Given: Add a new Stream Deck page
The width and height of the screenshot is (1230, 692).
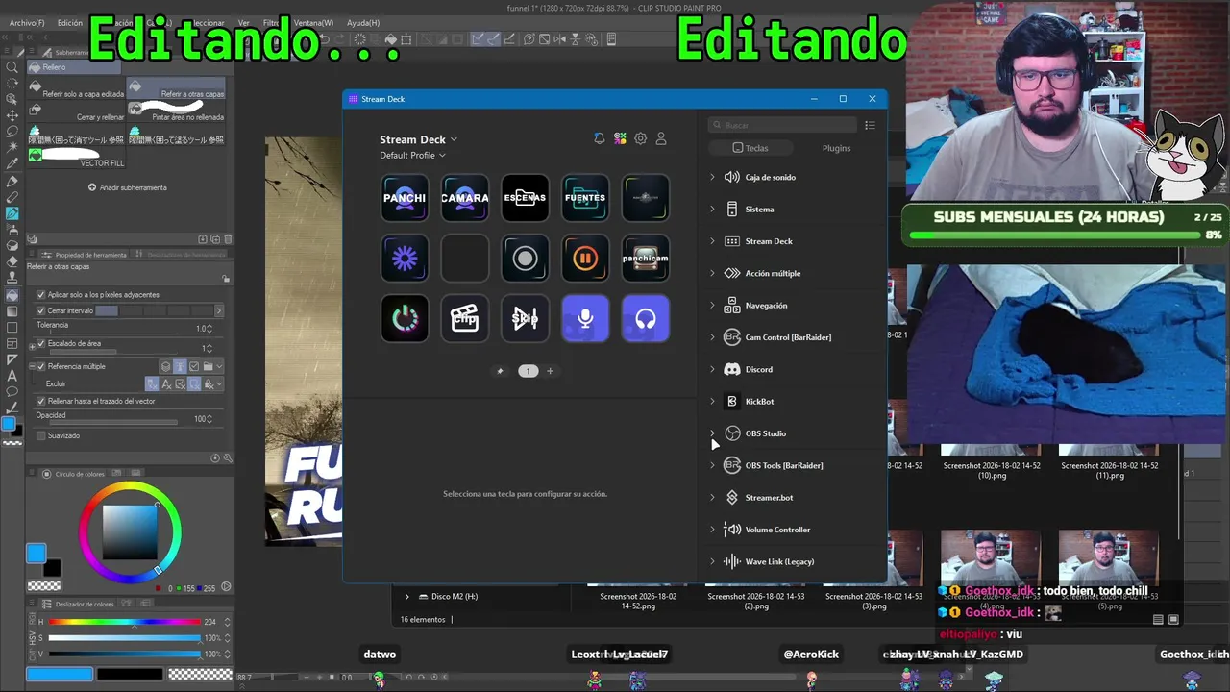Looking at the screenshot, I should click(551, 371).
